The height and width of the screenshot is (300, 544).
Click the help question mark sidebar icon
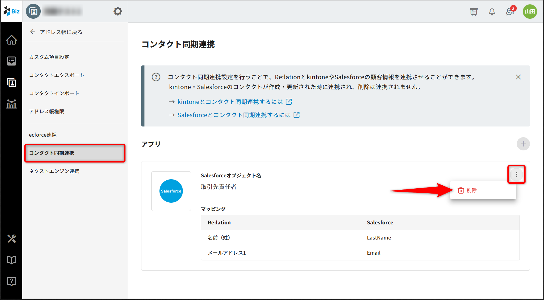tap(12, 281)
